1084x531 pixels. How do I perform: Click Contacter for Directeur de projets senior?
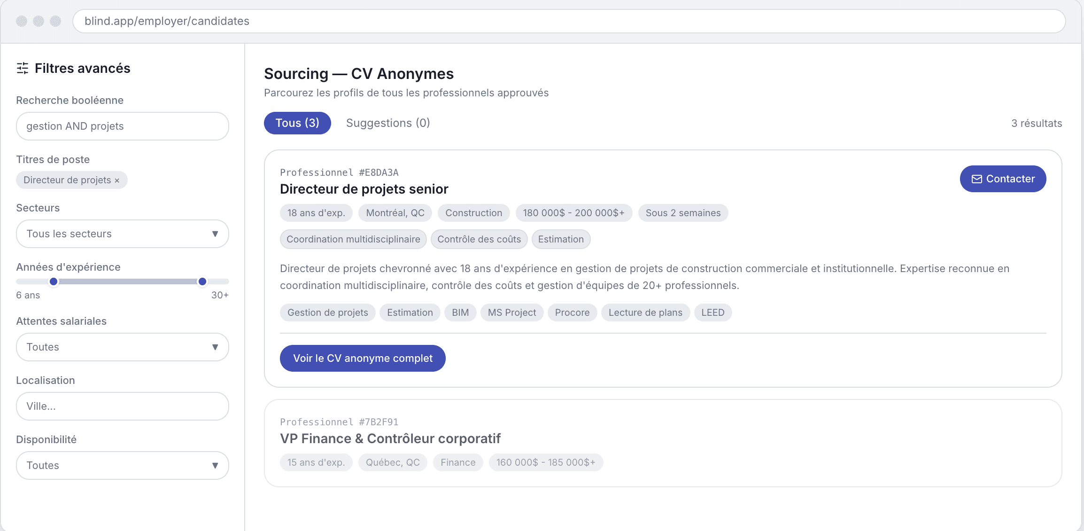pos(1003,179)
